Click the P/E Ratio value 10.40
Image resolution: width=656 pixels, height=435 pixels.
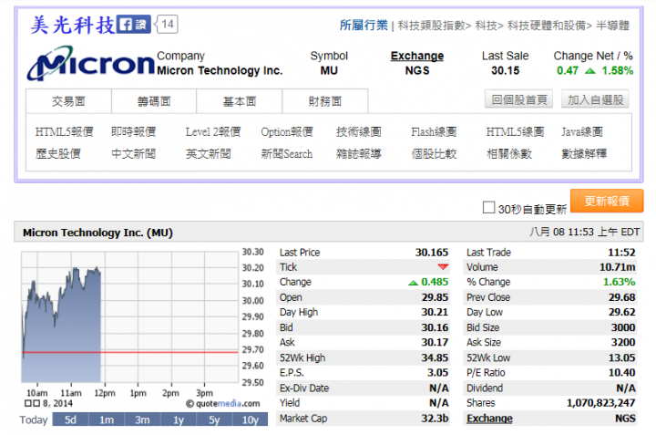tap(621, 373)
